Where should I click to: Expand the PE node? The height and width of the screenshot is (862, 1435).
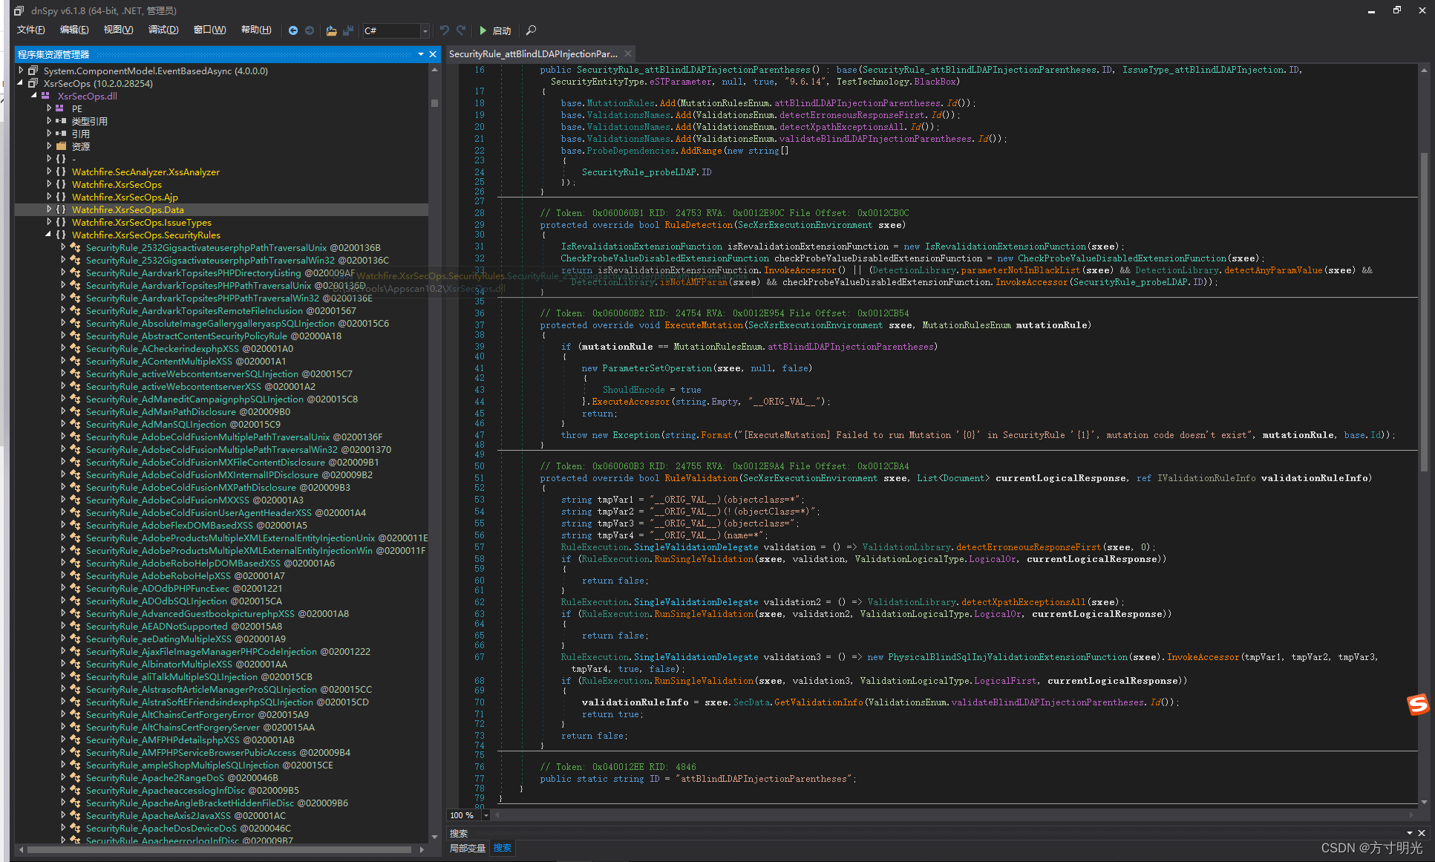49,108
